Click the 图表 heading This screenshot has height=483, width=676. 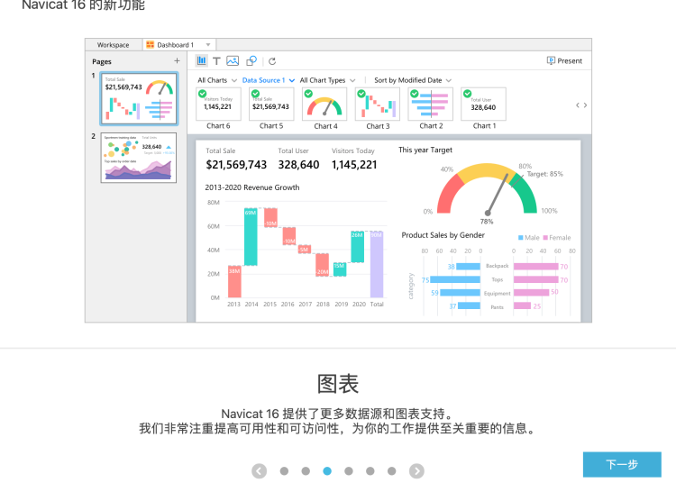click(x=338, y=384)
